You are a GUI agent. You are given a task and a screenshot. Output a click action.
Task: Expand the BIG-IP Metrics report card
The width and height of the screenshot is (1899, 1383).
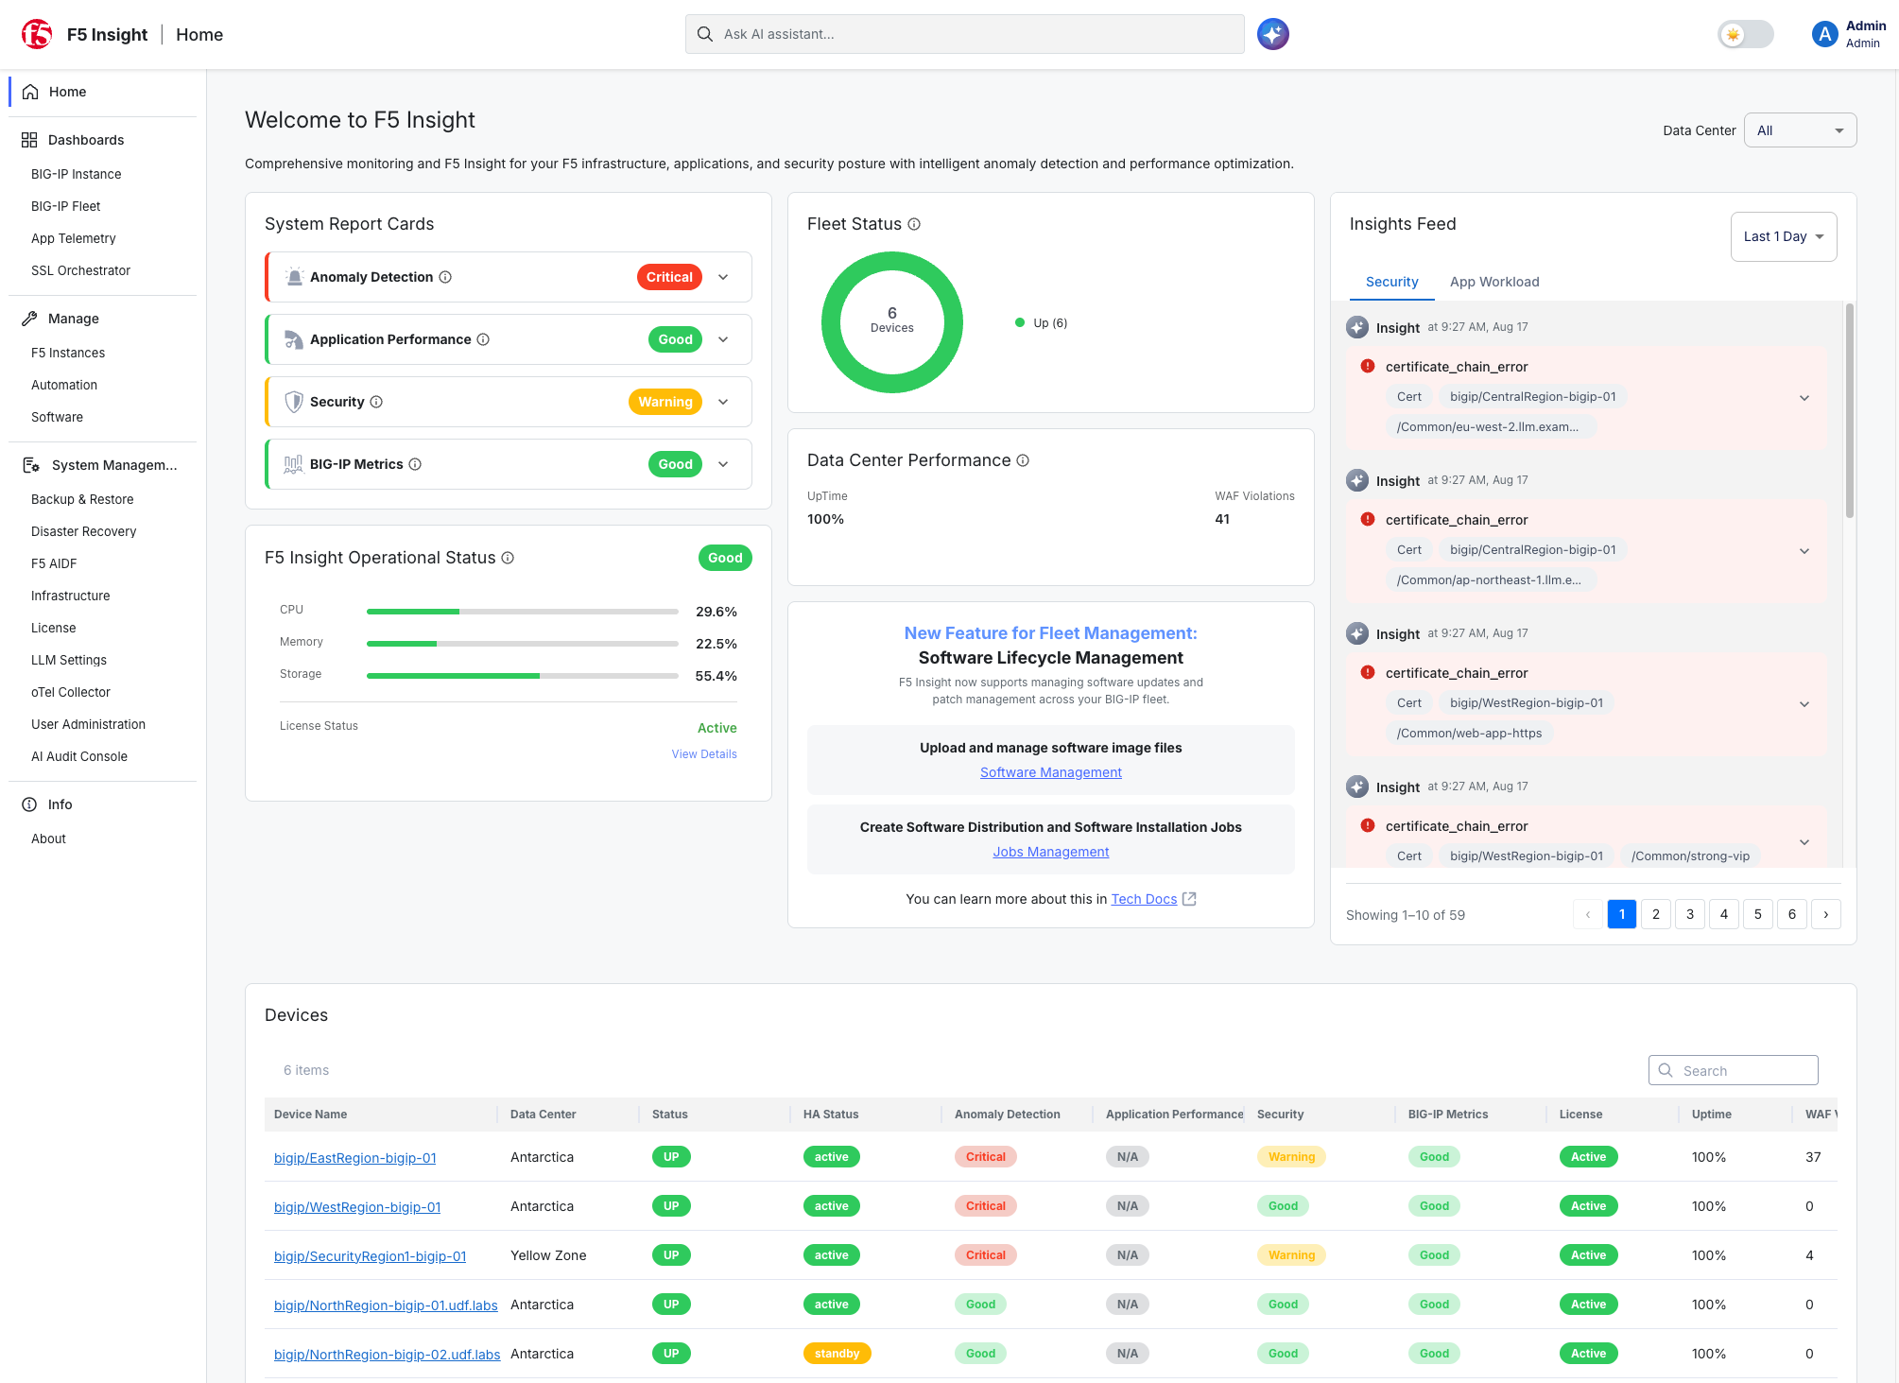pos(723,464)
